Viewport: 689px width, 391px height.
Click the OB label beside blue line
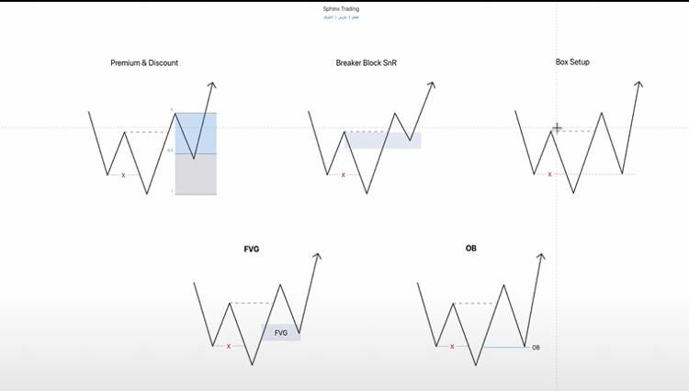536,348
